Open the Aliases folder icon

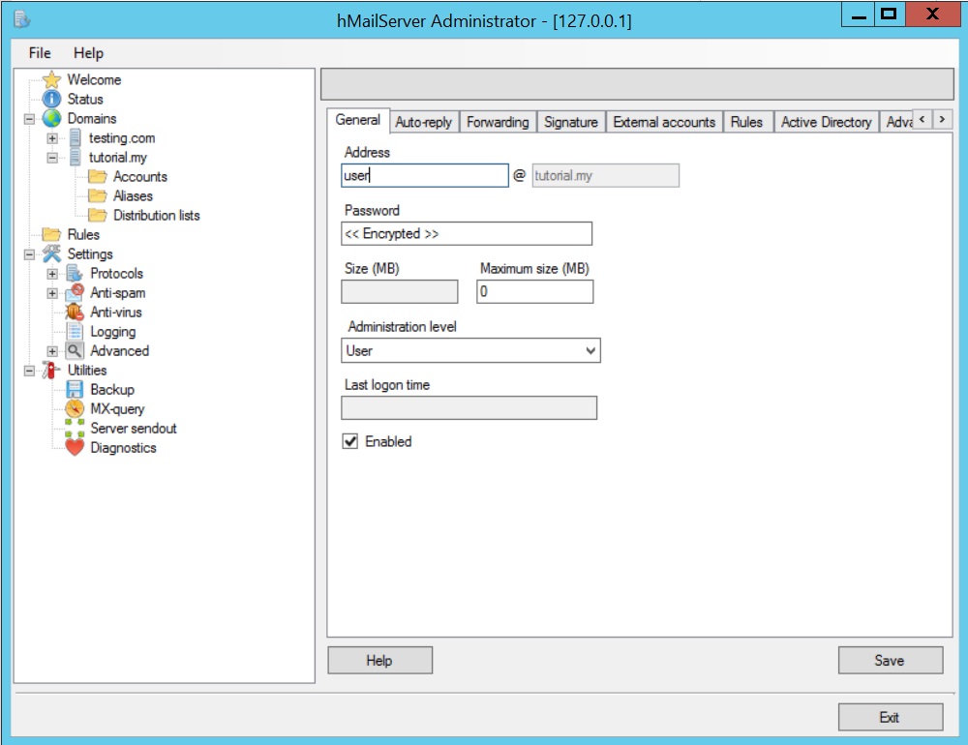click(x=97, y=195)
